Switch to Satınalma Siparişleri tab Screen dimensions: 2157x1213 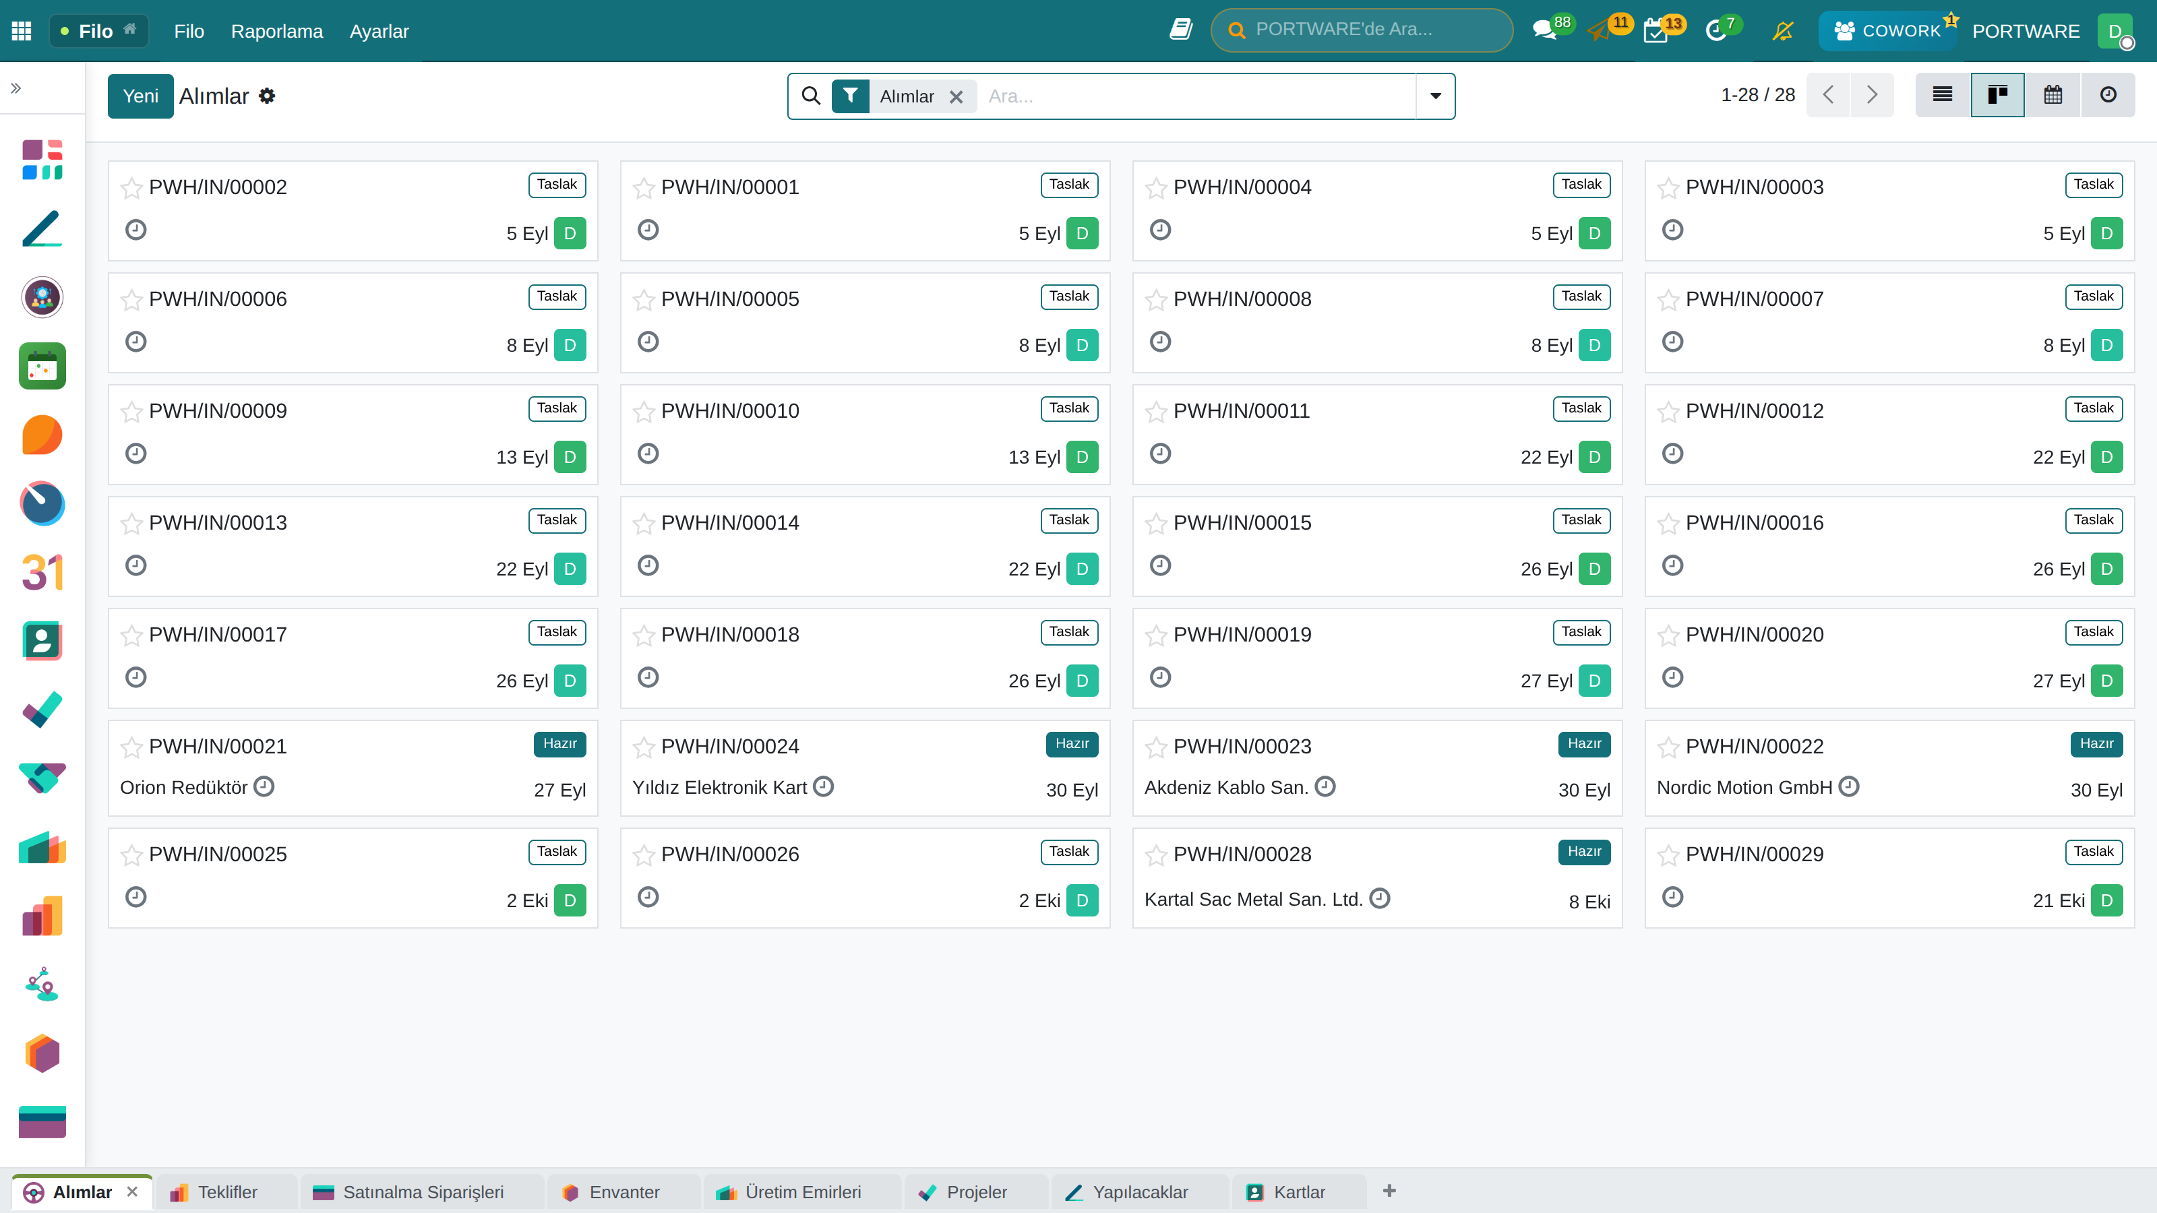(422, 1192)
